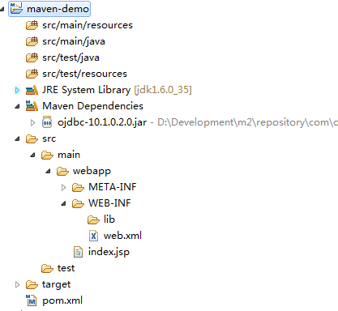Select the pom.xml file name

62,300
